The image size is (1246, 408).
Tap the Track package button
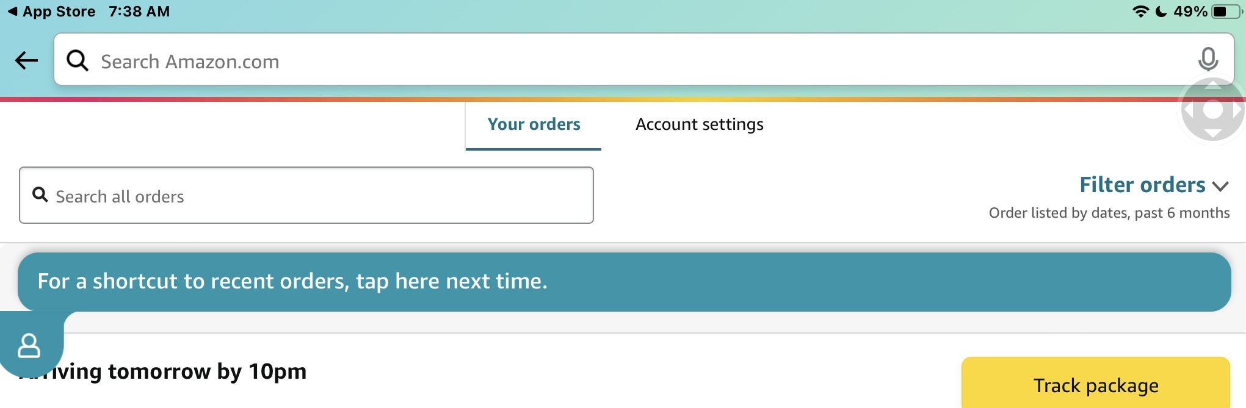pyautogui.click(x=1096, y=385)
